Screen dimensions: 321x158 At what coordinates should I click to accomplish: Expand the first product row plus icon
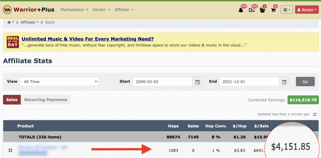point(10,151)
